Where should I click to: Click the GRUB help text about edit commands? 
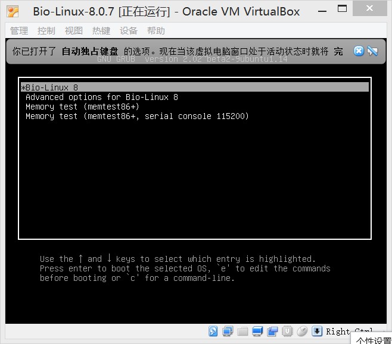click(x=185, y=268)
